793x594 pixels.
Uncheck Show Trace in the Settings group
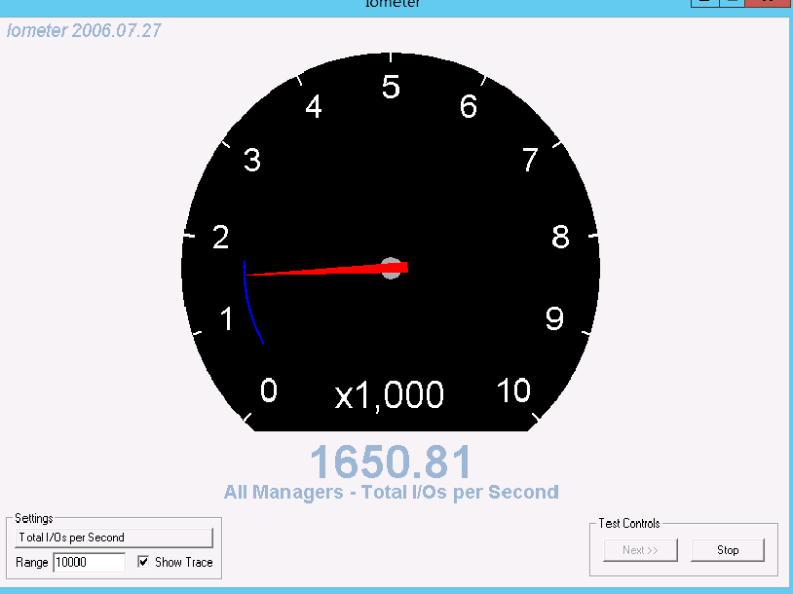(x=144, y=563)
